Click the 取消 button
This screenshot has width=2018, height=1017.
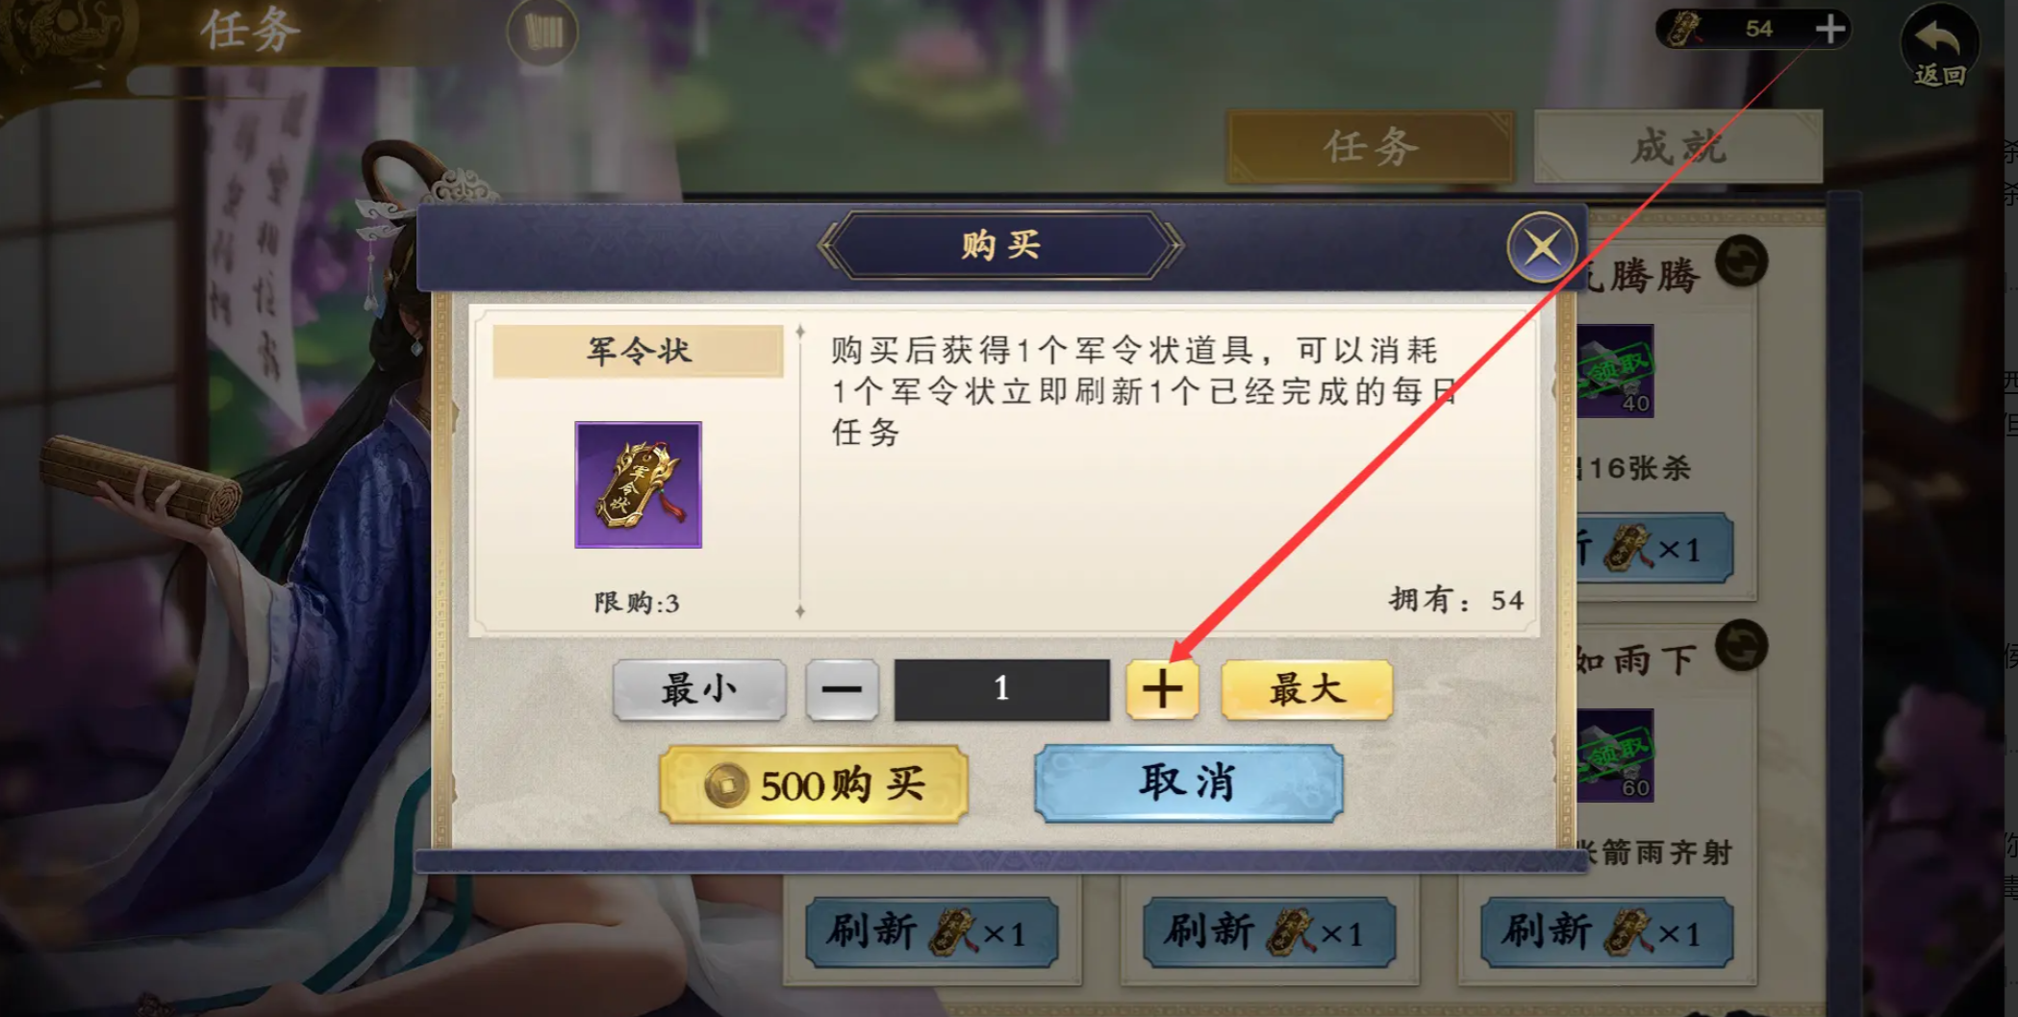pyautogui.click(x=1188, y=783)
